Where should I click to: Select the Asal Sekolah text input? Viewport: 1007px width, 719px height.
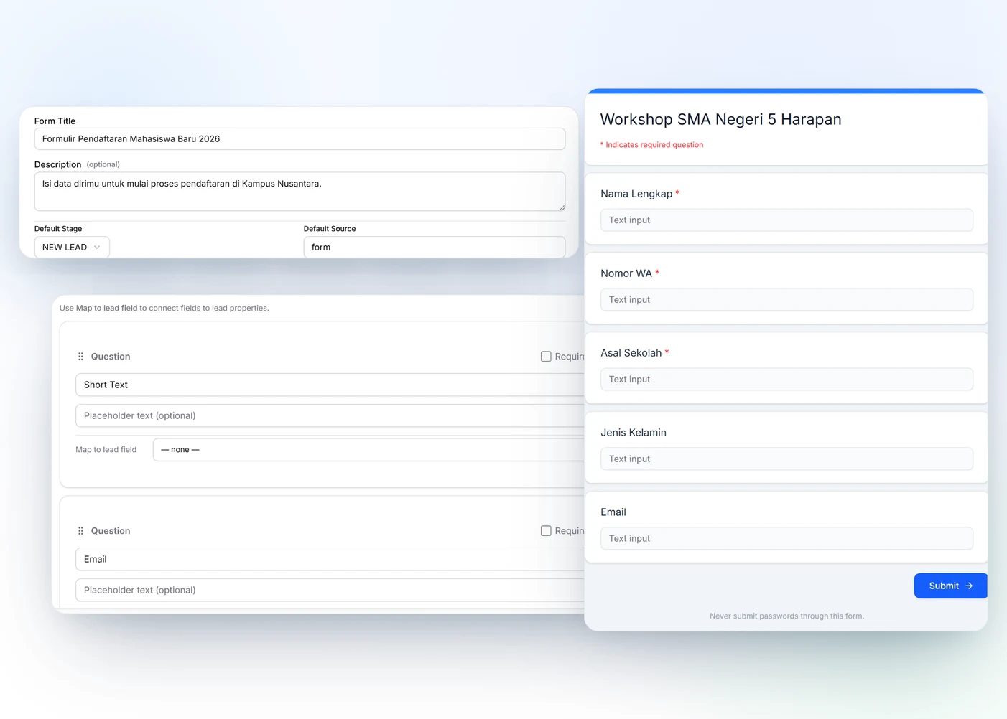[786, 380]
